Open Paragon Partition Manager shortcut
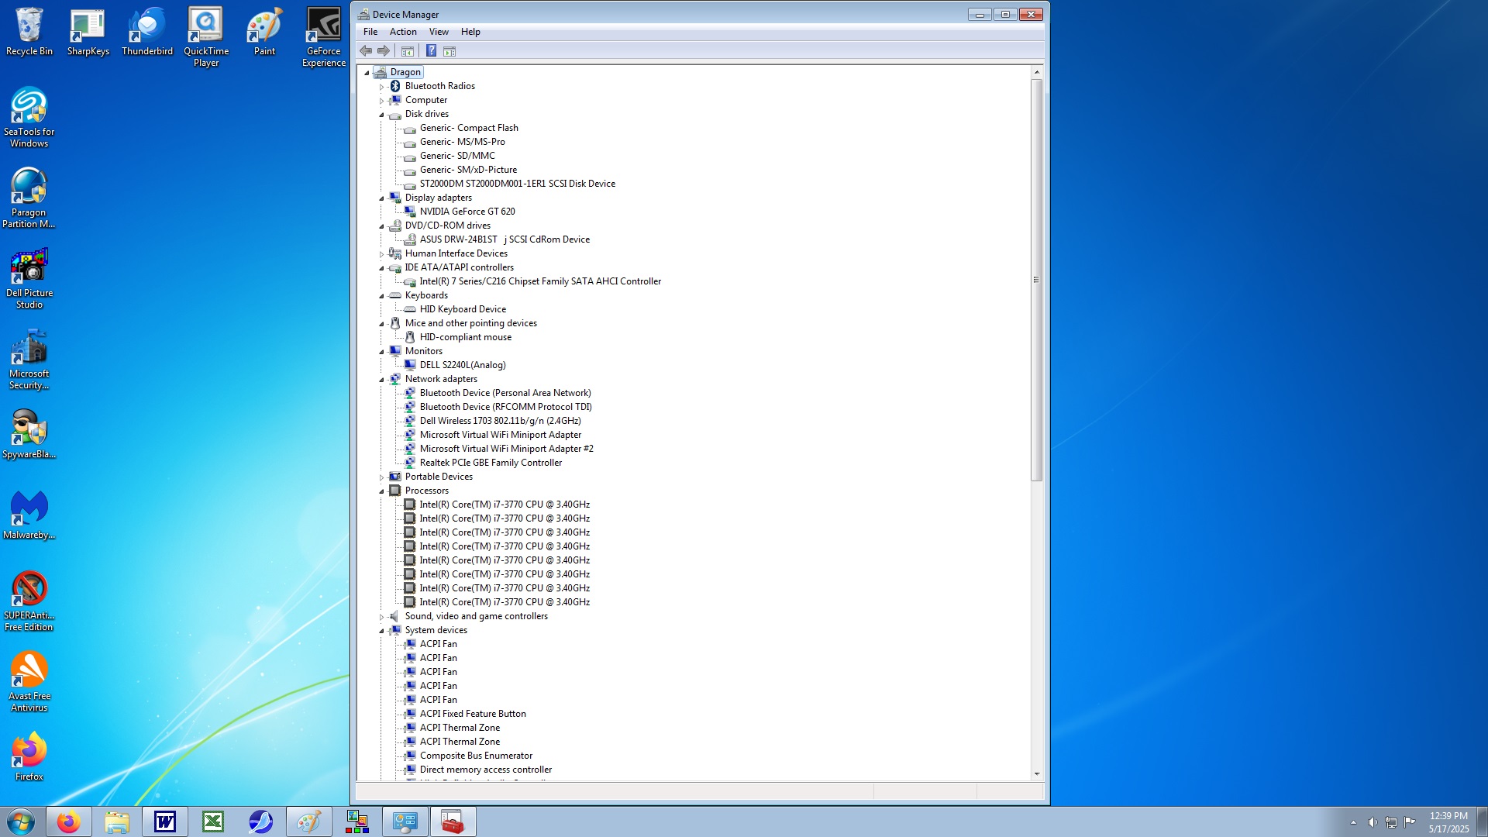 click(29, 198)
